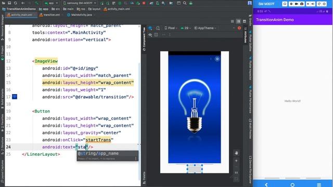333x187 pixels.
Task: Tap the phone's Home navigation button
Action: pyautogui.click(x=292, y=185)
